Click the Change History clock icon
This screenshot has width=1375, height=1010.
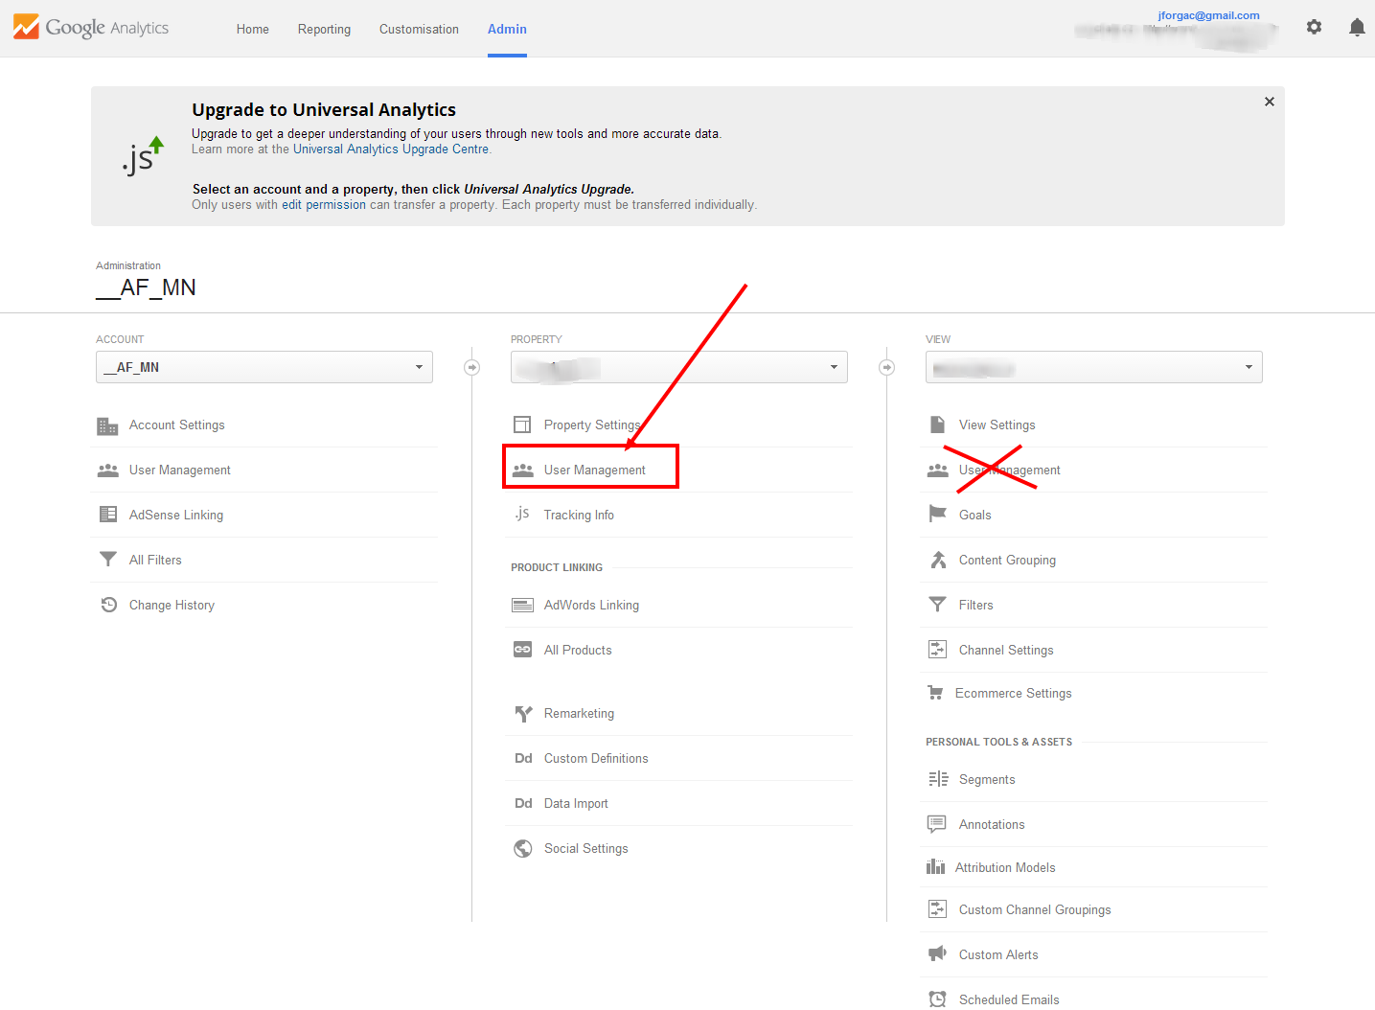[x=108, y=605]
